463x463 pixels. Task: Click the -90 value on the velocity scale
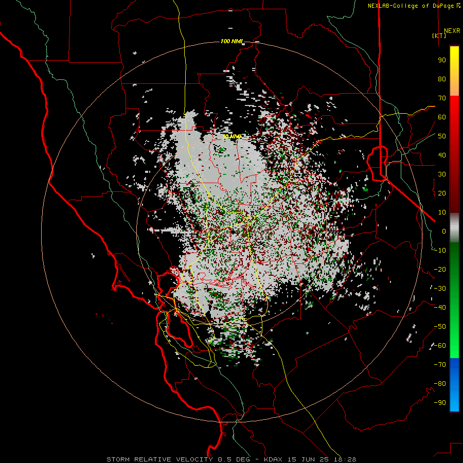point(440,403)
